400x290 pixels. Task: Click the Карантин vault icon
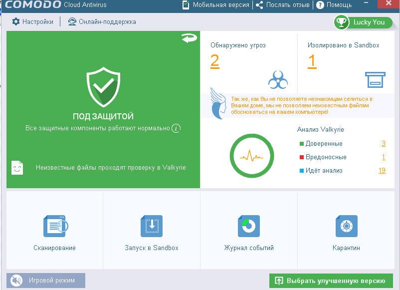point(347,226)
